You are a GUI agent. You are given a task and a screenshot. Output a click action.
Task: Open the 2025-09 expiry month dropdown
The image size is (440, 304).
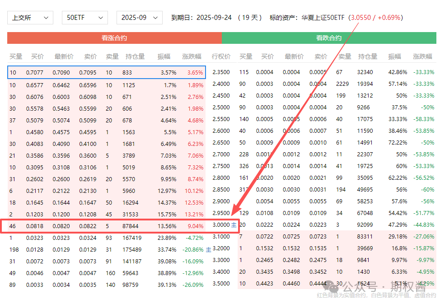(139, 18)
